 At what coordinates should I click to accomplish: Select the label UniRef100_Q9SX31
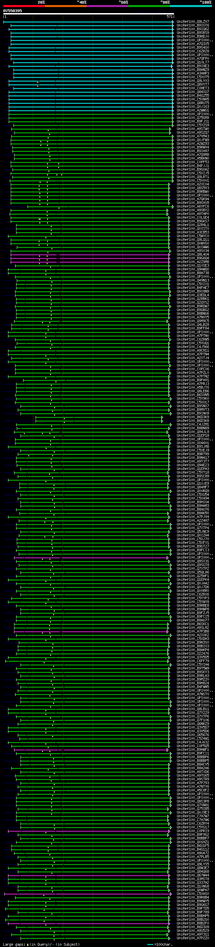click(192, 561)
